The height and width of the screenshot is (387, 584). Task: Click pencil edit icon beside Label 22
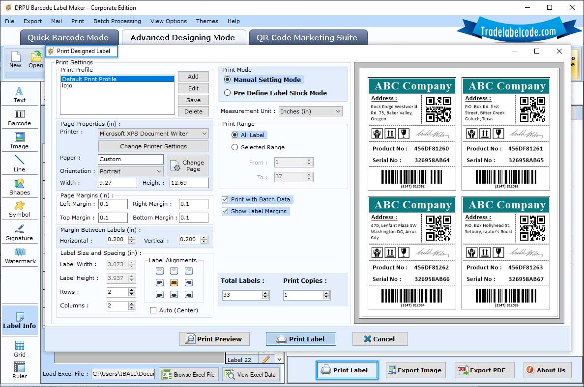pos(266,359)
